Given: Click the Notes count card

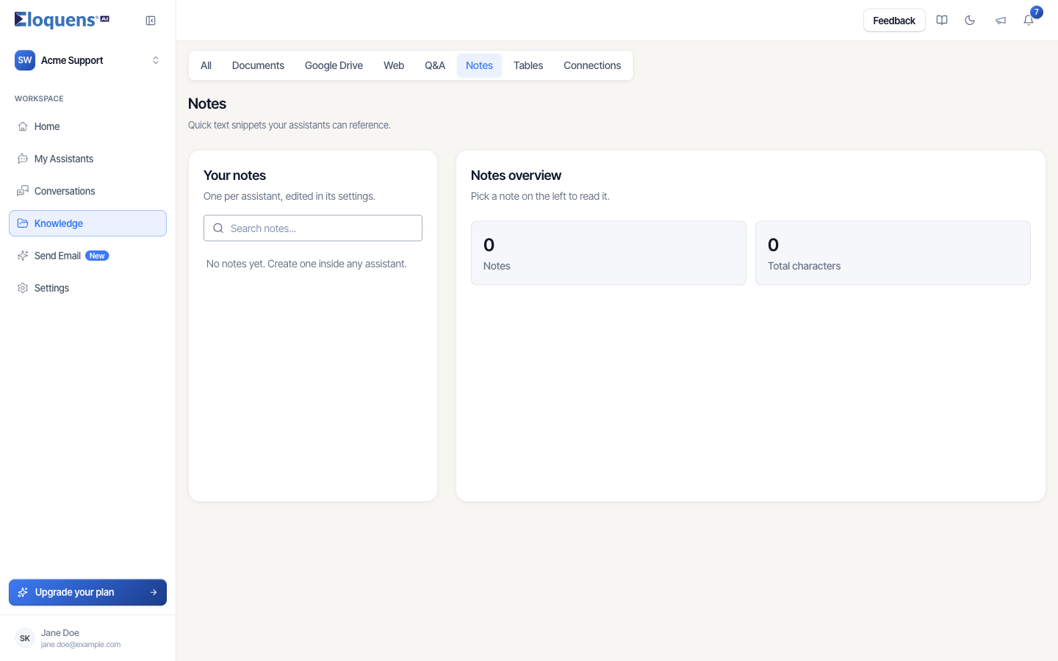Looking at the screenshot, I should point(608,253).
